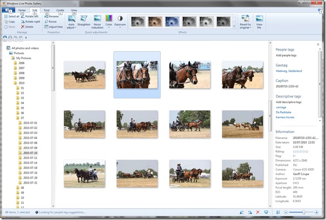Apply the cyan tone effect swatch

click(x=172, y=22)
